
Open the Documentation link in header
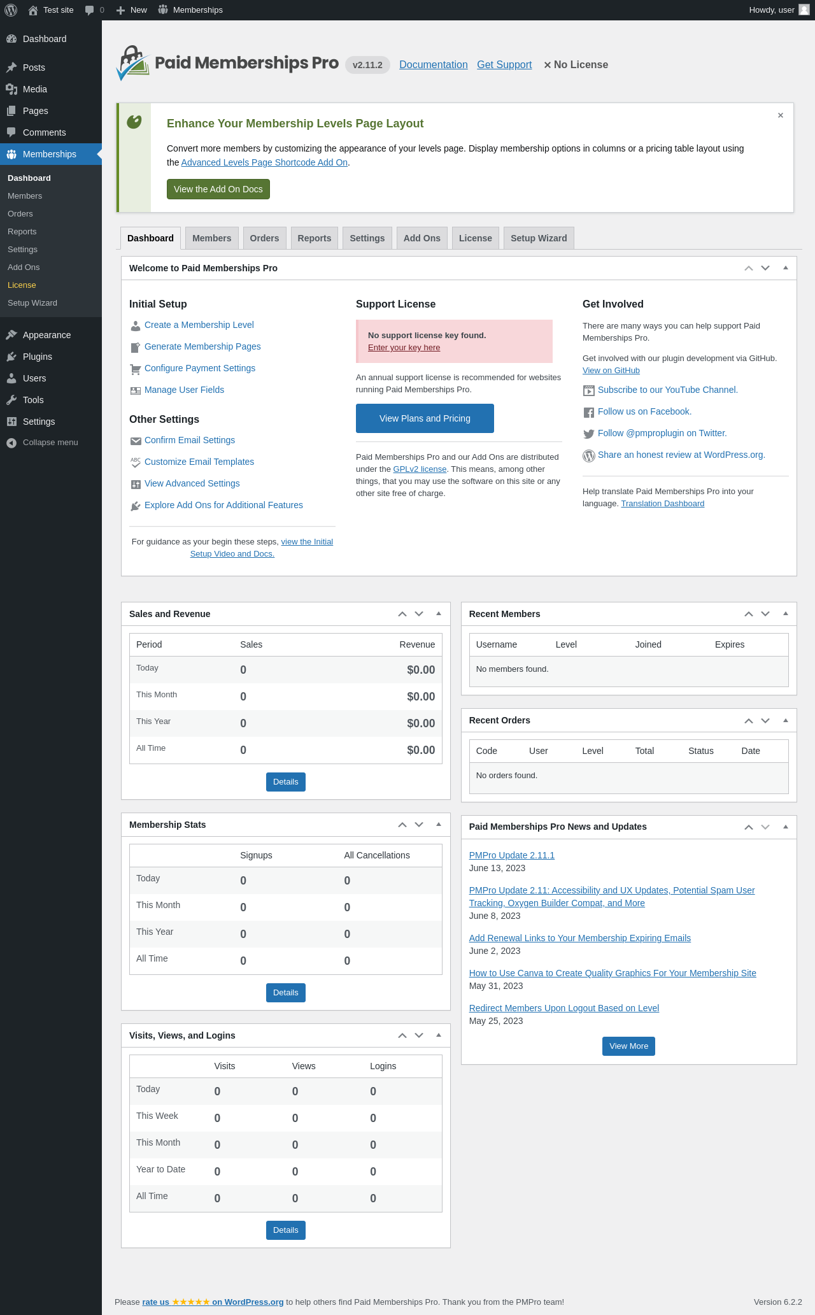(x=434, y=65)
